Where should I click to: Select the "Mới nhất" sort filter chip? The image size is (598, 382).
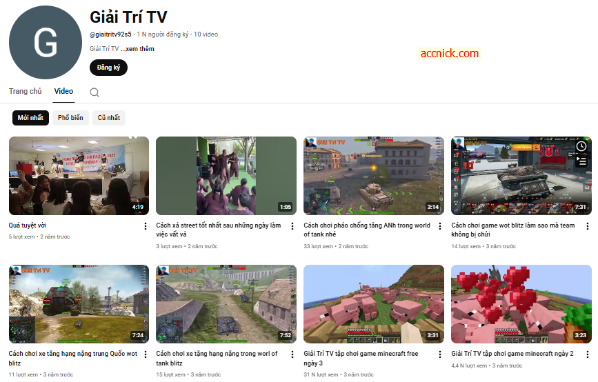coord(30,118)
